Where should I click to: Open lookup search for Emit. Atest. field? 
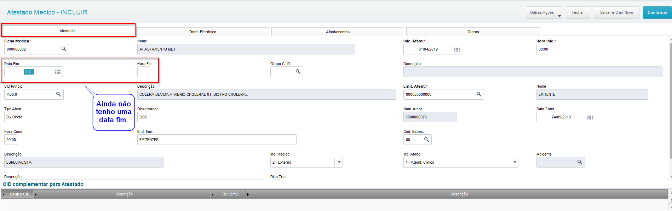coord(479,94)
